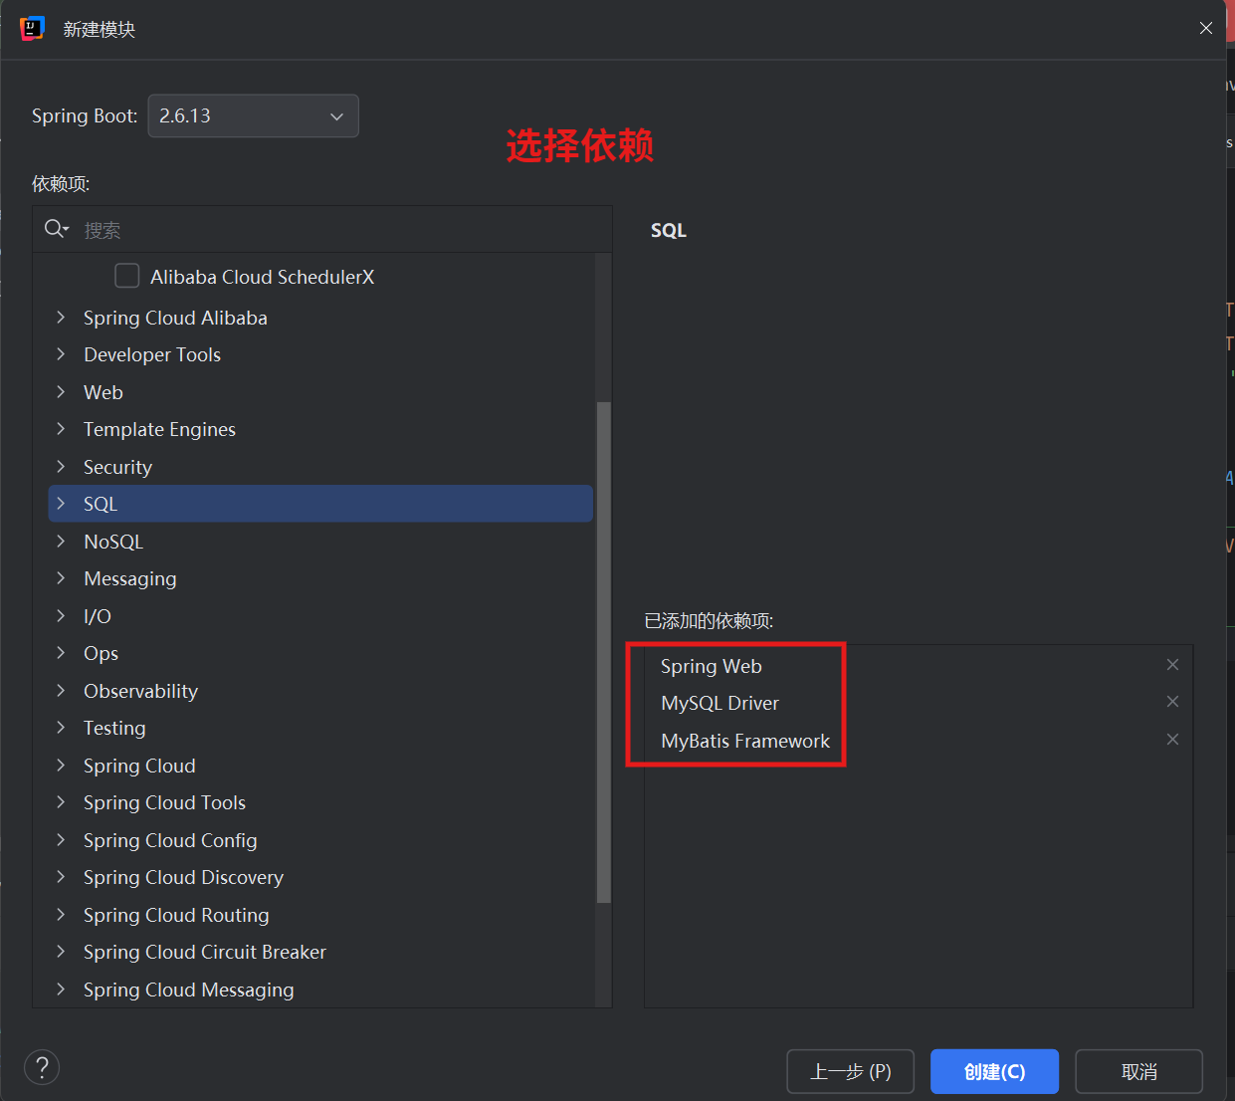Select the Spring Cloud Config row
Viewport: 1235px width, 1101px height.
(320, 840)
